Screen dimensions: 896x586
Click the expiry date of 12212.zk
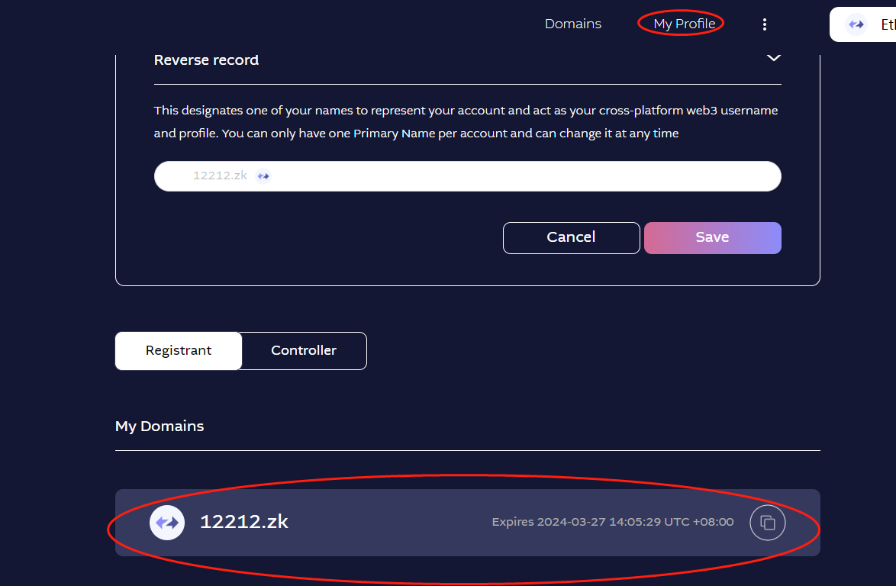612,523
